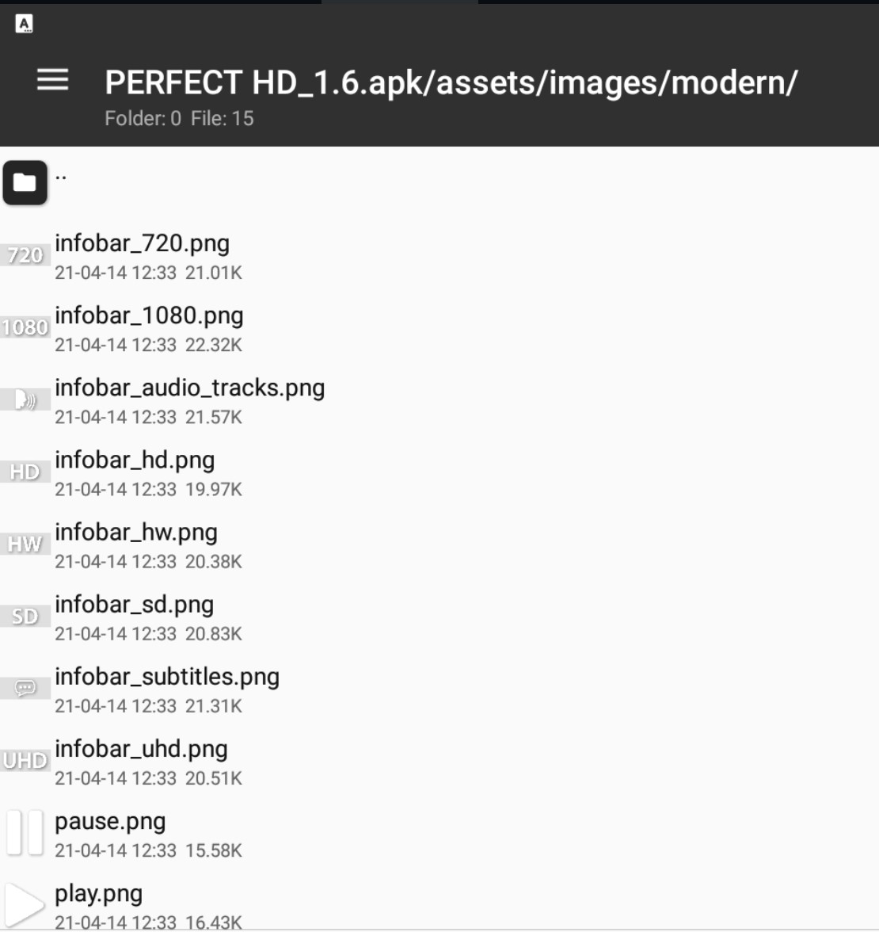Viewport: 879px width, 932px height.
Task: Select infobar_hd.png from the list
Action: 135,460
